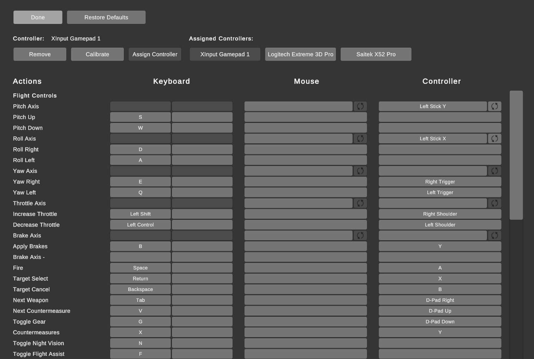534x359 pixels.
Task: Change Increase Throttle controller binding Right Shoulder
Action: (440, 214)
